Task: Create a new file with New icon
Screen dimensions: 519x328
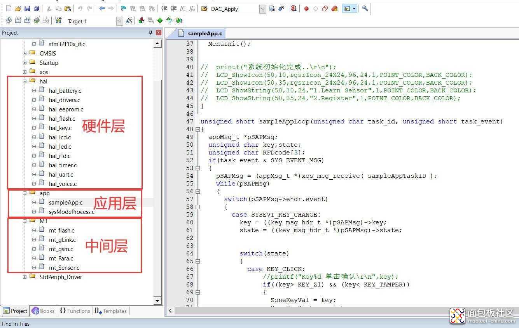Action: 9,9
